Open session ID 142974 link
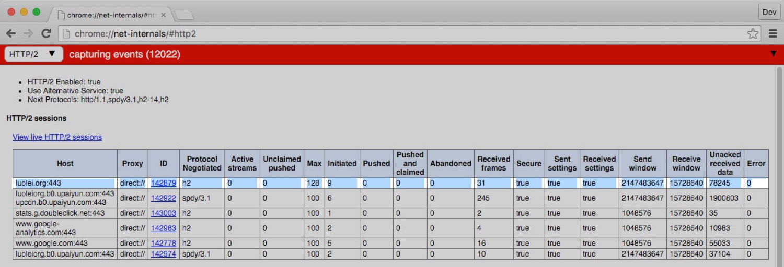Screen dimensions: 784x267 [x=164, y=254]
